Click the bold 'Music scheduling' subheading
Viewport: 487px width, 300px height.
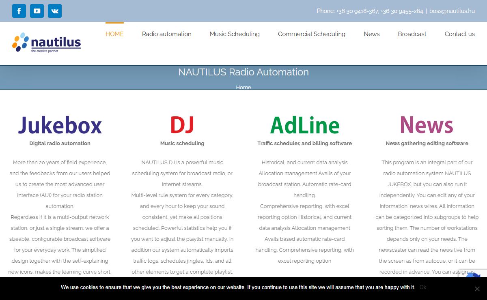tap(182, 143)
